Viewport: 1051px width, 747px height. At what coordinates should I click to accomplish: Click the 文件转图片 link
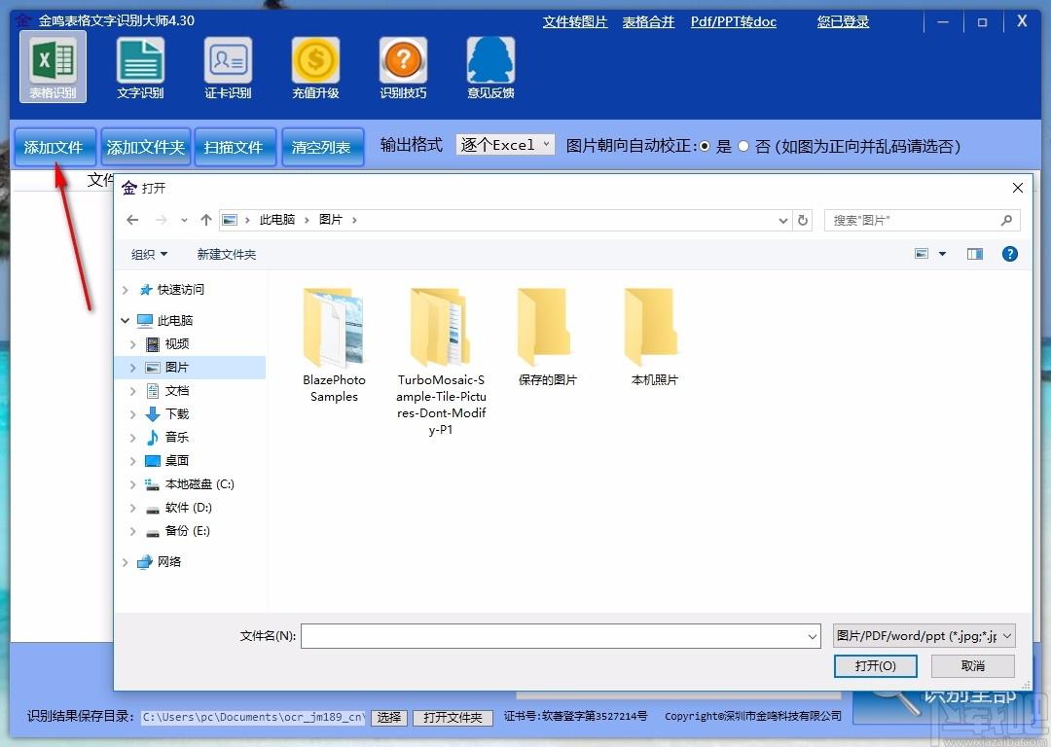click(575, 22)
